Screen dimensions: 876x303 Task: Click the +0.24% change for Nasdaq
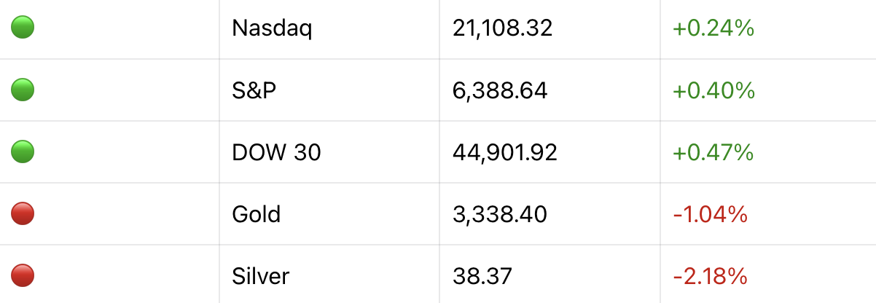(x=713, y=28)
